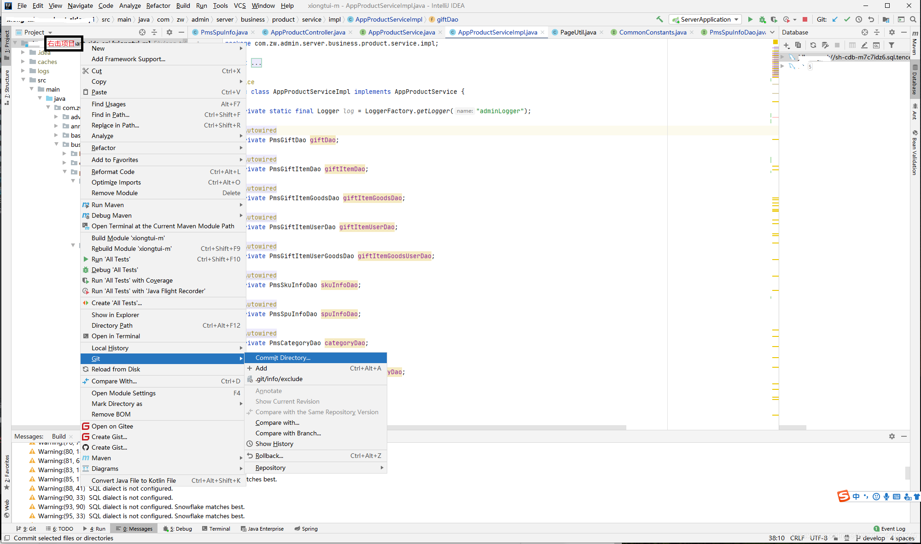Open data source properties wrench icon
Viewport: 921px width, 544px height.
[x=825, y=45]
